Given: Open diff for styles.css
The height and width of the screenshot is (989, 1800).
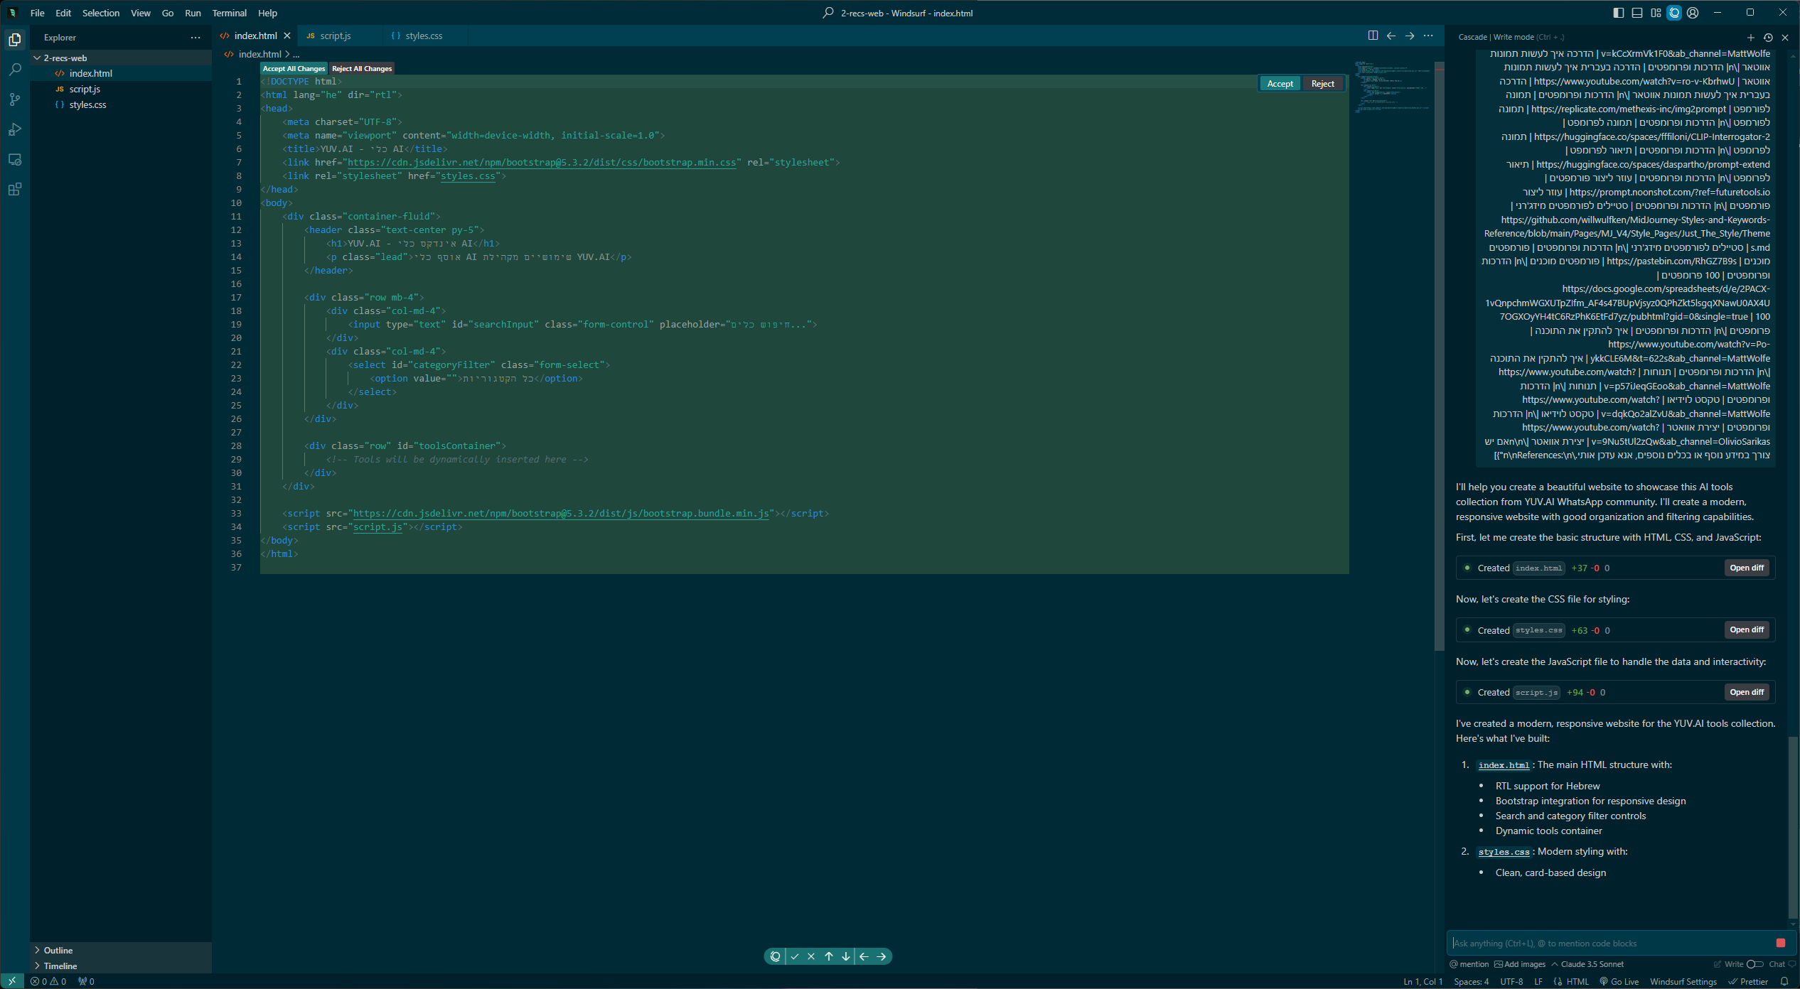Looking at the screenshot, I should (1747, 629).
